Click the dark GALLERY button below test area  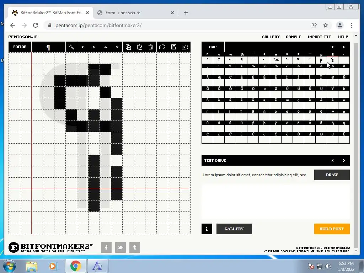tap(234, 229)
